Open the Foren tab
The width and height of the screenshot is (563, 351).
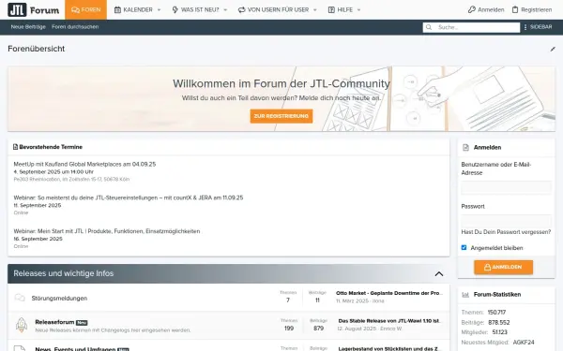tap(85, 9)
